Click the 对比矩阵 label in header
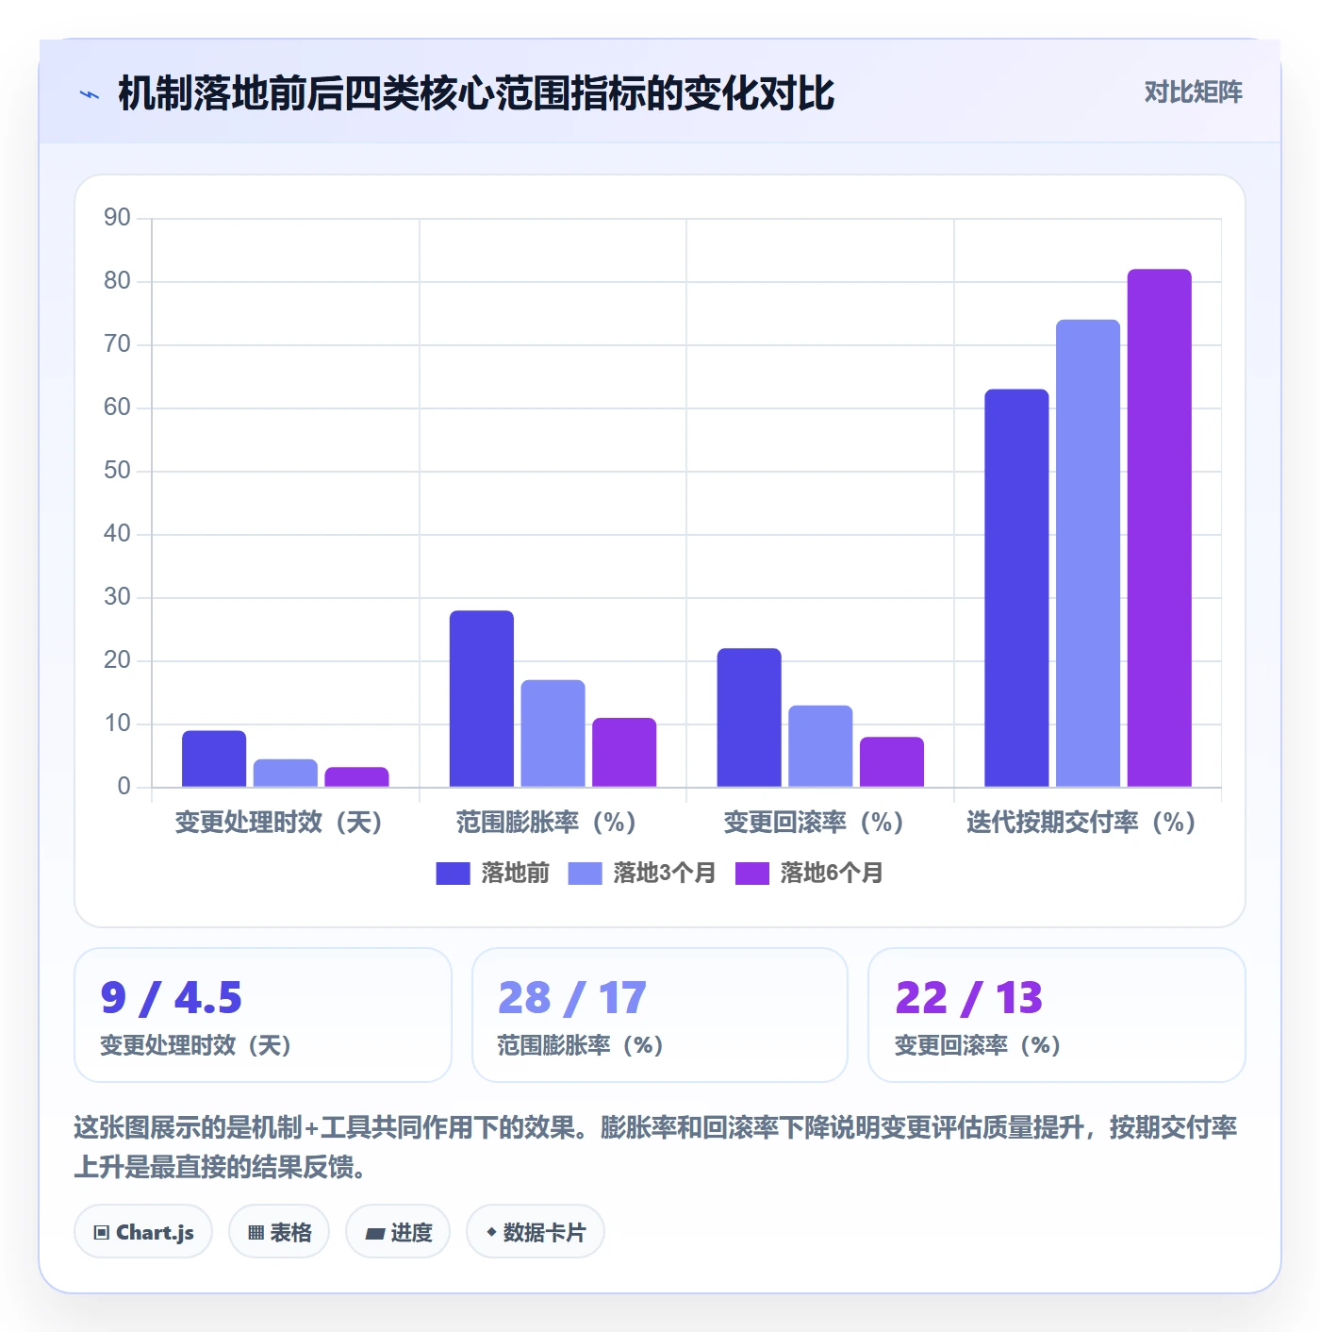Screen dimensions: 1320x1332 click(1193, 92)
